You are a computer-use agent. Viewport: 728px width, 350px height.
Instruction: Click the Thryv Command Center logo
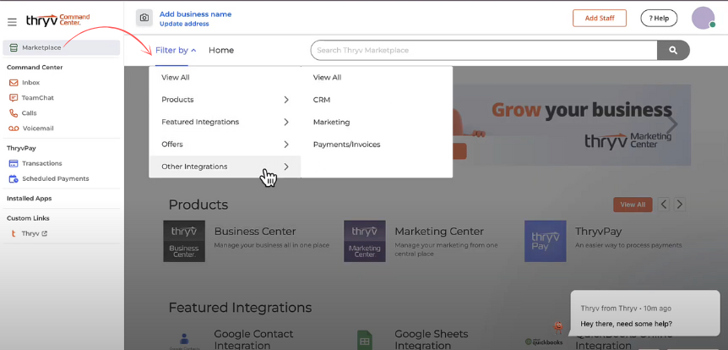[57, 20]
